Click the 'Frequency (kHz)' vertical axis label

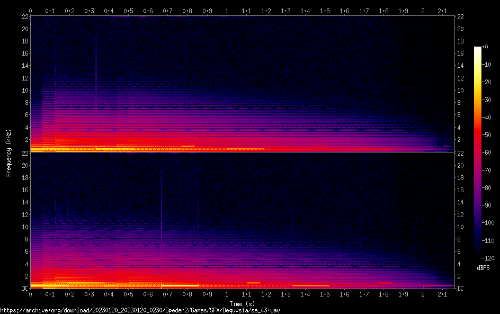[8, 152]
